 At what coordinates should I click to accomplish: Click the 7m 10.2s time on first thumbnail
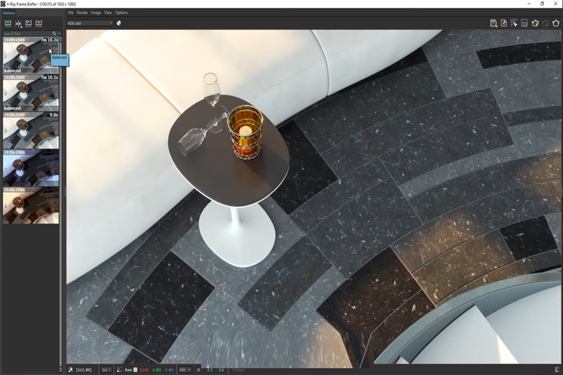click(49, 40)
